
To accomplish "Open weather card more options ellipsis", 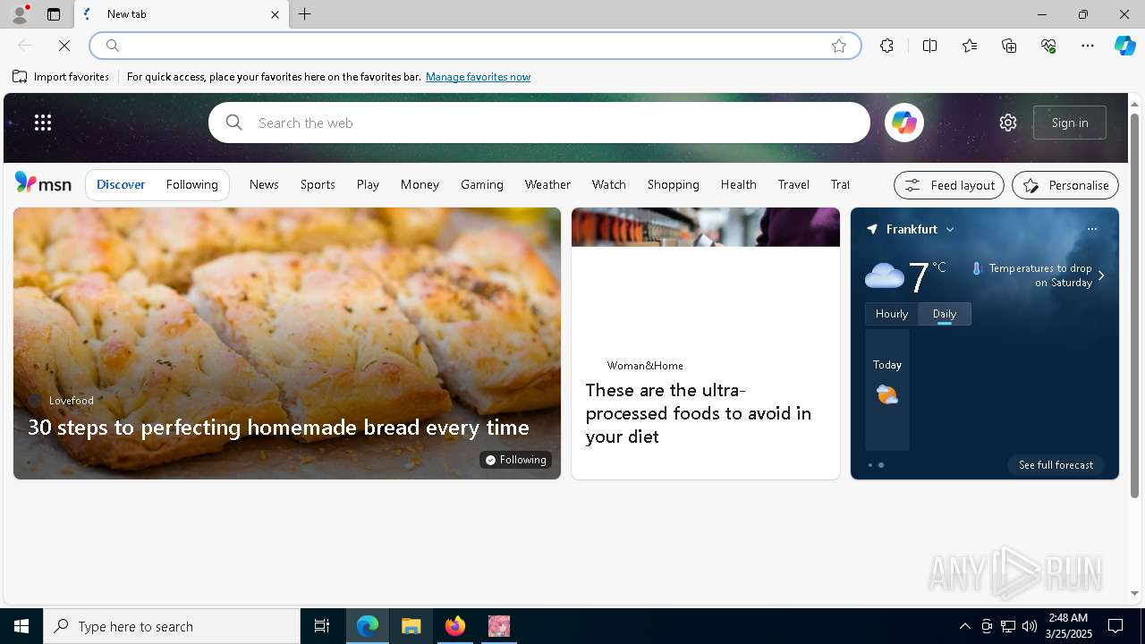I will click(x=1092, y=229).
